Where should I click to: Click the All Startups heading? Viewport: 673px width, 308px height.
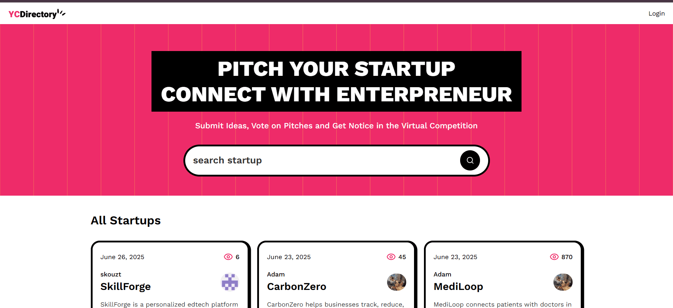[126, 220]
